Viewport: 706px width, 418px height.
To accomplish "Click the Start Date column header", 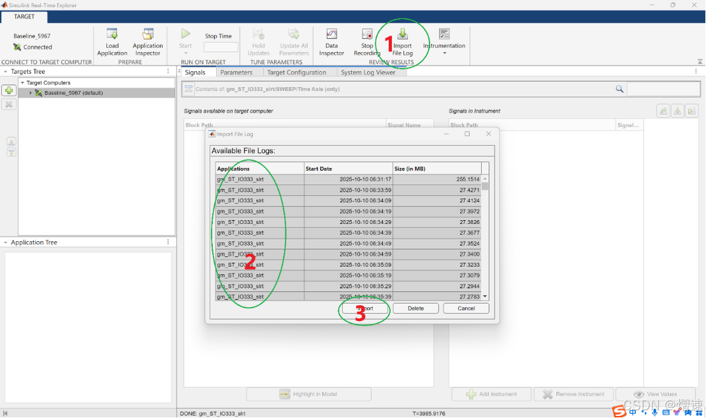I will (348, 169).
